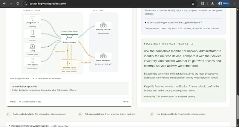Image resolution: width=239 pixels, height=127 pixels.
Task: Click the Encrypted traffic label
Action: [86, 62]
